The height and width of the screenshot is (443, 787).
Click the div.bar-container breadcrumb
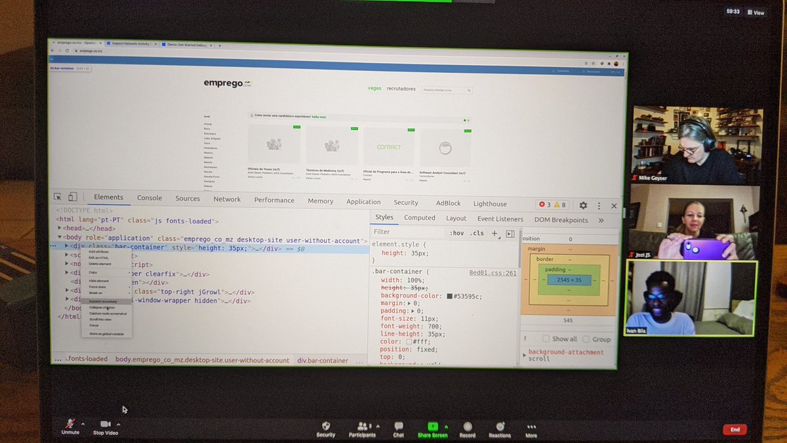tap(323, 361)
